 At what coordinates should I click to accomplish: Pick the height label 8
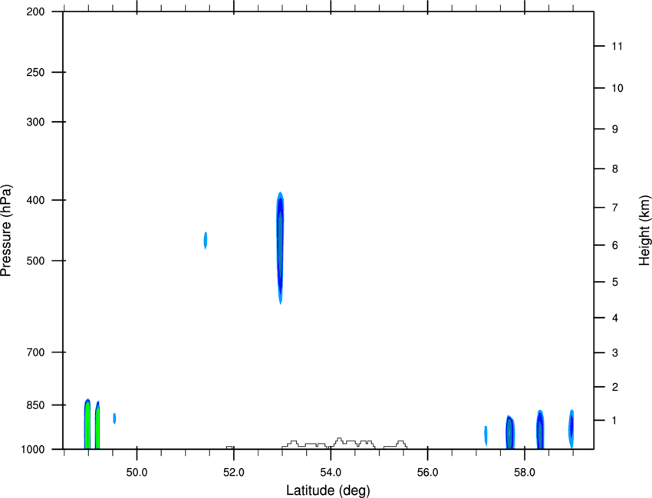[615, 169]
